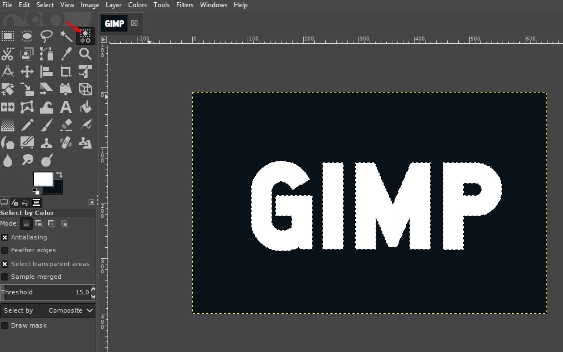Click the white foreground color swatch

pyautogui.click(x=43, y=178)
